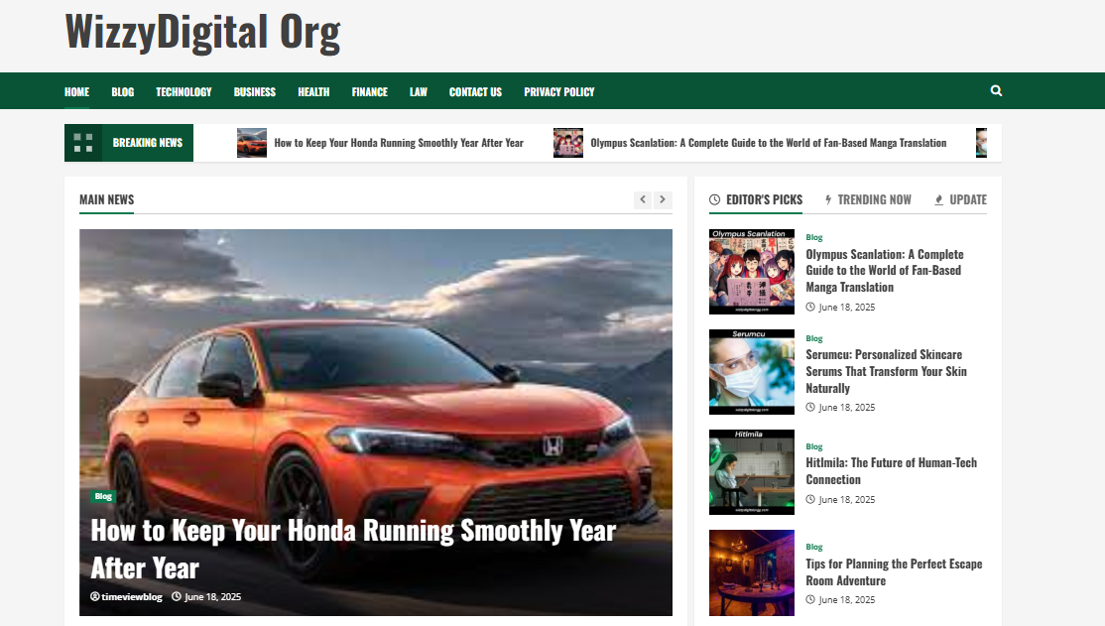
Task: Switch to the Update tab
Action: coord(960,199)
